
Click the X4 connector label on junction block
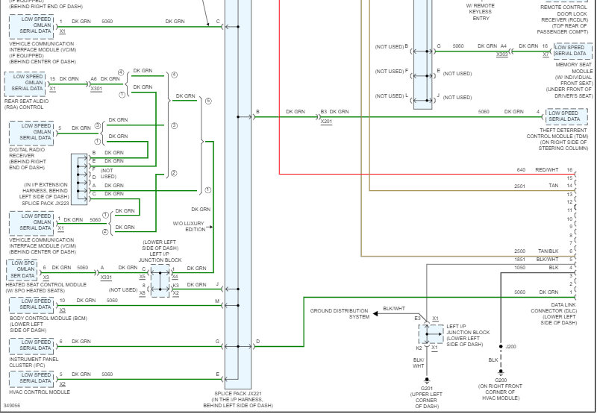(x=175, y=277)
